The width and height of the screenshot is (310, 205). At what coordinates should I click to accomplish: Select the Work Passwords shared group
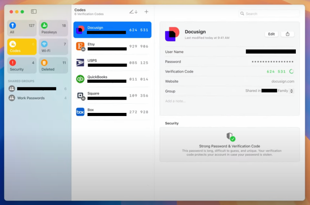37,98
